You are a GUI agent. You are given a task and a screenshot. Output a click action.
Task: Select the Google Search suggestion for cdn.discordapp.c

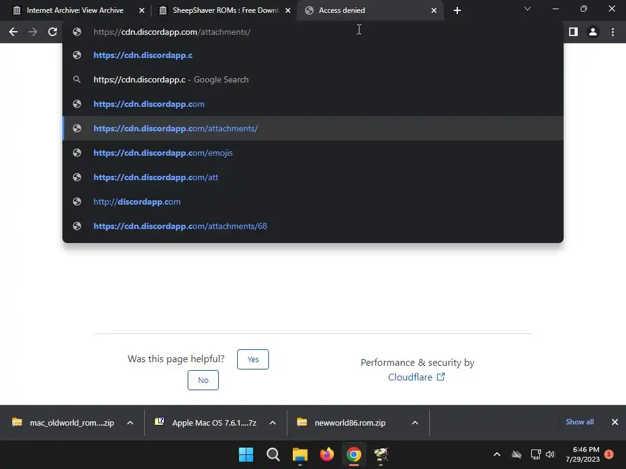313,79
